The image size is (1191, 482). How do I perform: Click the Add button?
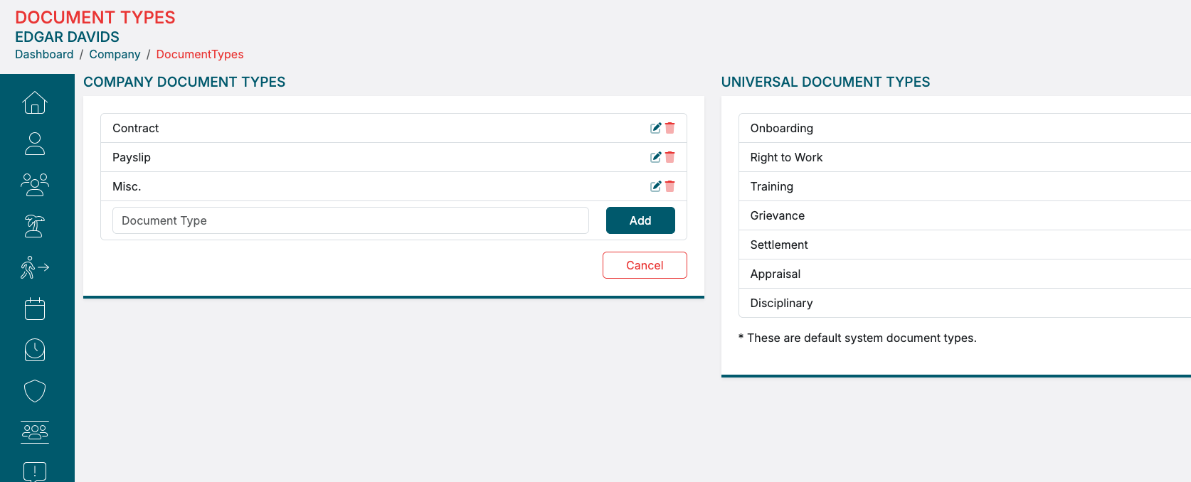[x=640, y=220]
